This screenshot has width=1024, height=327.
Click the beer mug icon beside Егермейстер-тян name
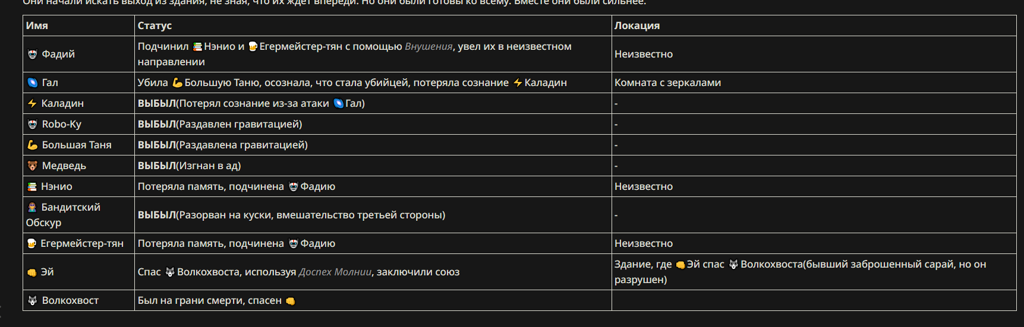(32, 243)
